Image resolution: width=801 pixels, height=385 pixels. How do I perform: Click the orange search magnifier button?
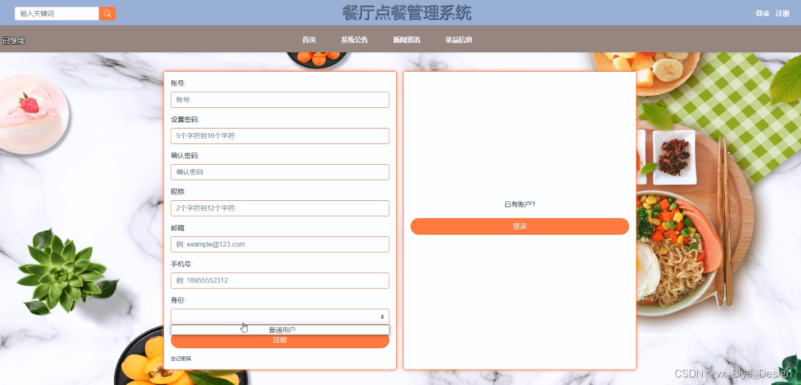coord(107,13)
